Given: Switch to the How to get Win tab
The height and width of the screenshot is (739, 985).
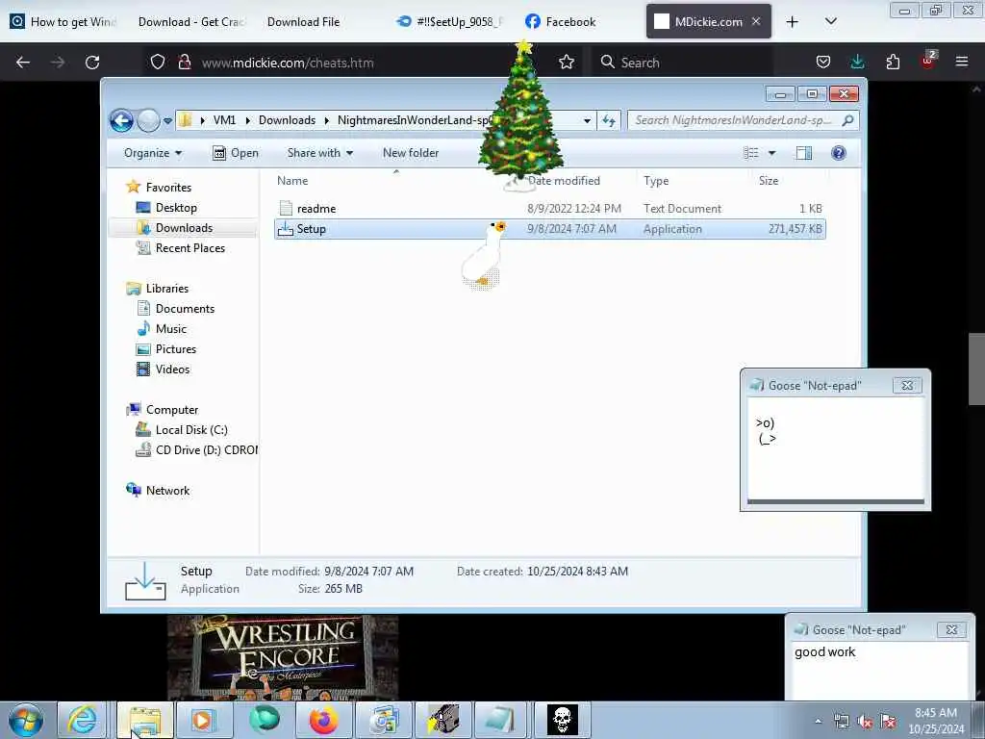Looking at the screenshot, I should (x=63, y=22).
